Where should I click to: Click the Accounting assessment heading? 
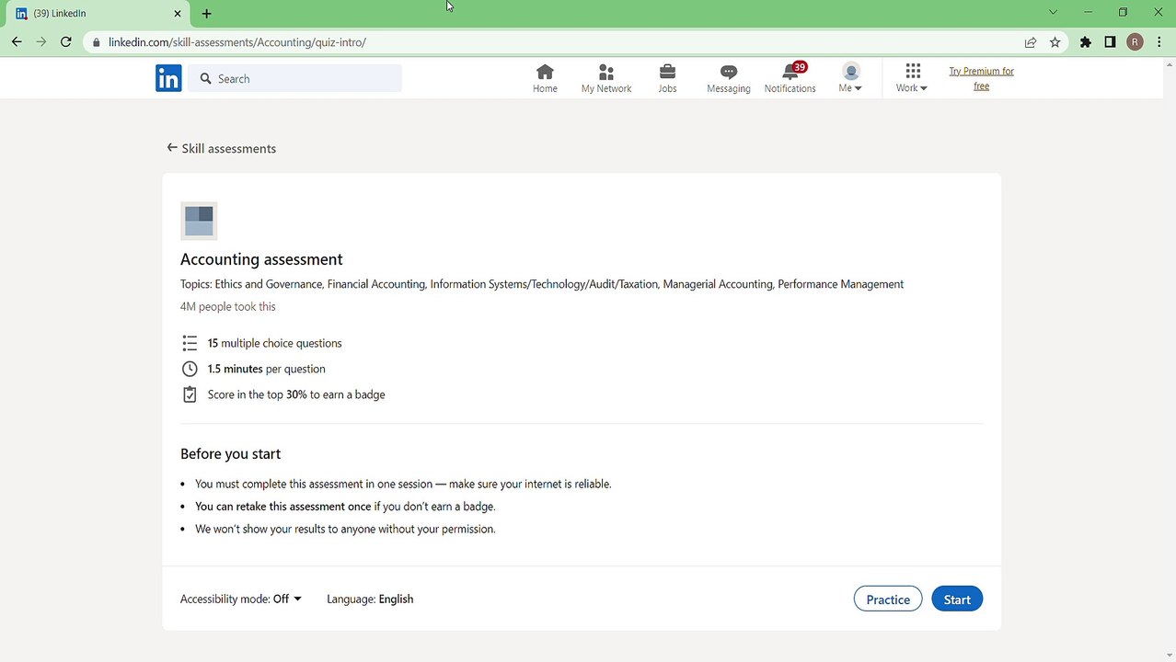tap(261, 259)
